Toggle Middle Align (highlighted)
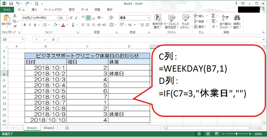267x137 pixels. click(88, 18)
